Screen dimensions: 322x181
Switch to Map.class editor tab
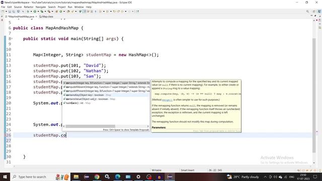46,17
